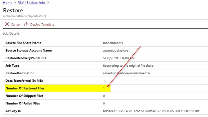Click the Number Of Restored Files label
This screenshot has height=117, width=208.
[x=25, y=88]
